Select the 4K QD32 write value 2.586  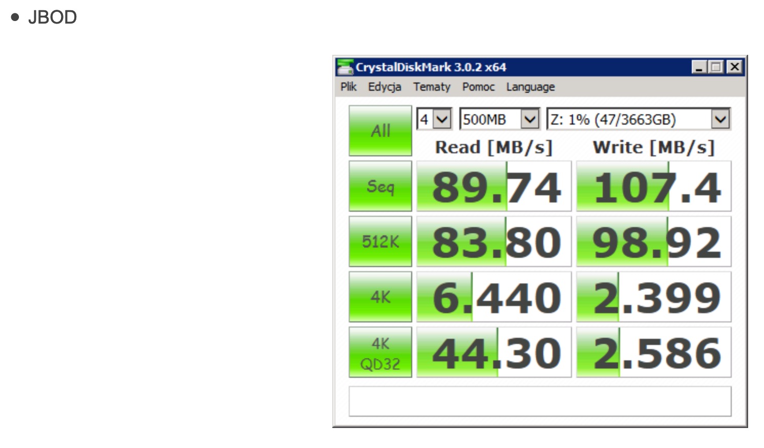click(654, 352)
